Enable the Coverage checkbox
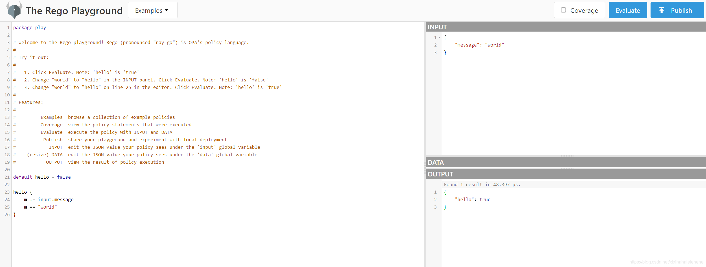The width and height of the screenshot is (706, 267). click(563, 10)
